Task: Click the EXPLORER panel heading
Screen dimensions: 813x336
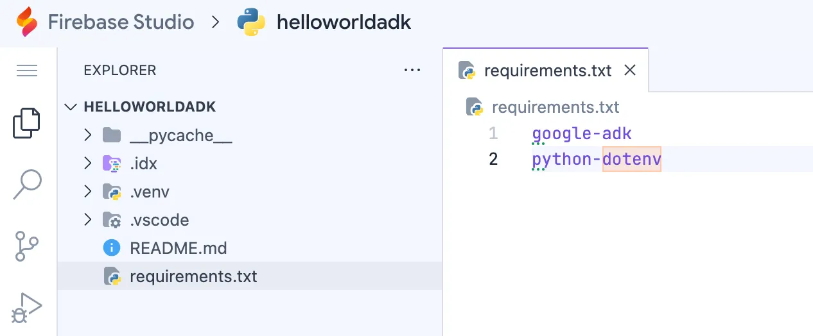Action: 120,71
